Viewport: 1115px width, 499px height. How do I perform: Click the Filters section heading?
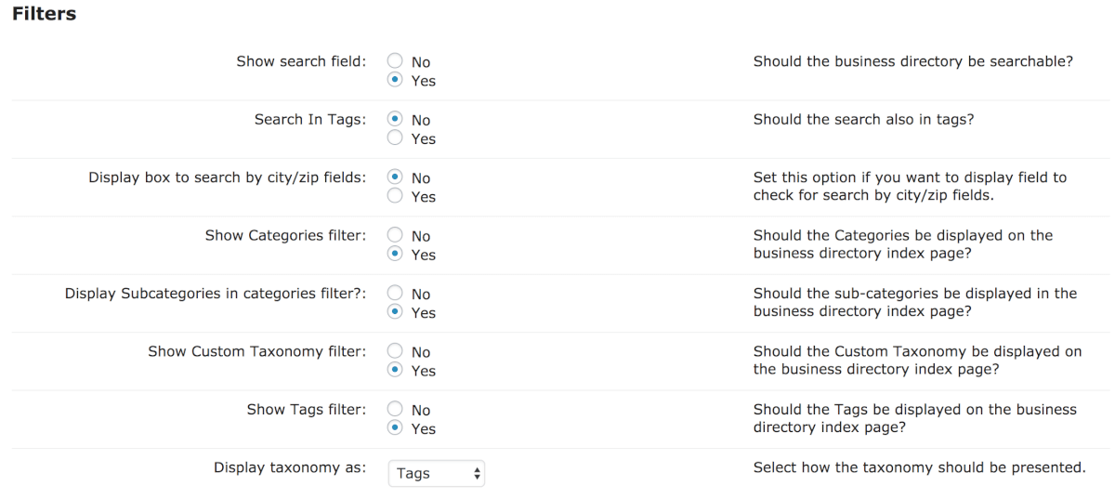[x=44, y=14]
